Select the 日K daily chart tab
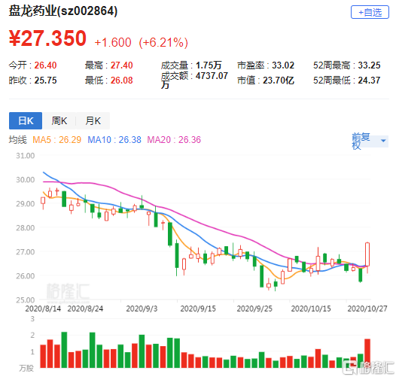This screenshot has width=399, height=380. 26,120
